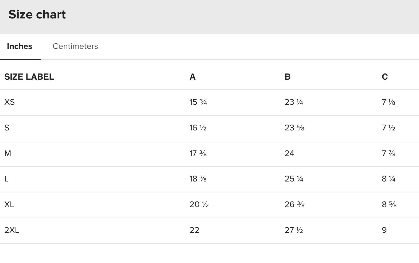Viewport: 419px width, 263px height.
Task: Select the L size row label
Action: 6,179
